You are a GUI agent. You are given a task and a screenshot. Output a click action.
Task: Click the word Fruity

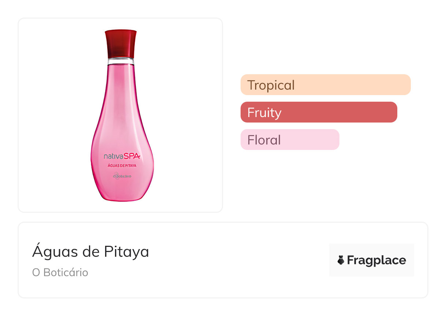coord(264,113)
